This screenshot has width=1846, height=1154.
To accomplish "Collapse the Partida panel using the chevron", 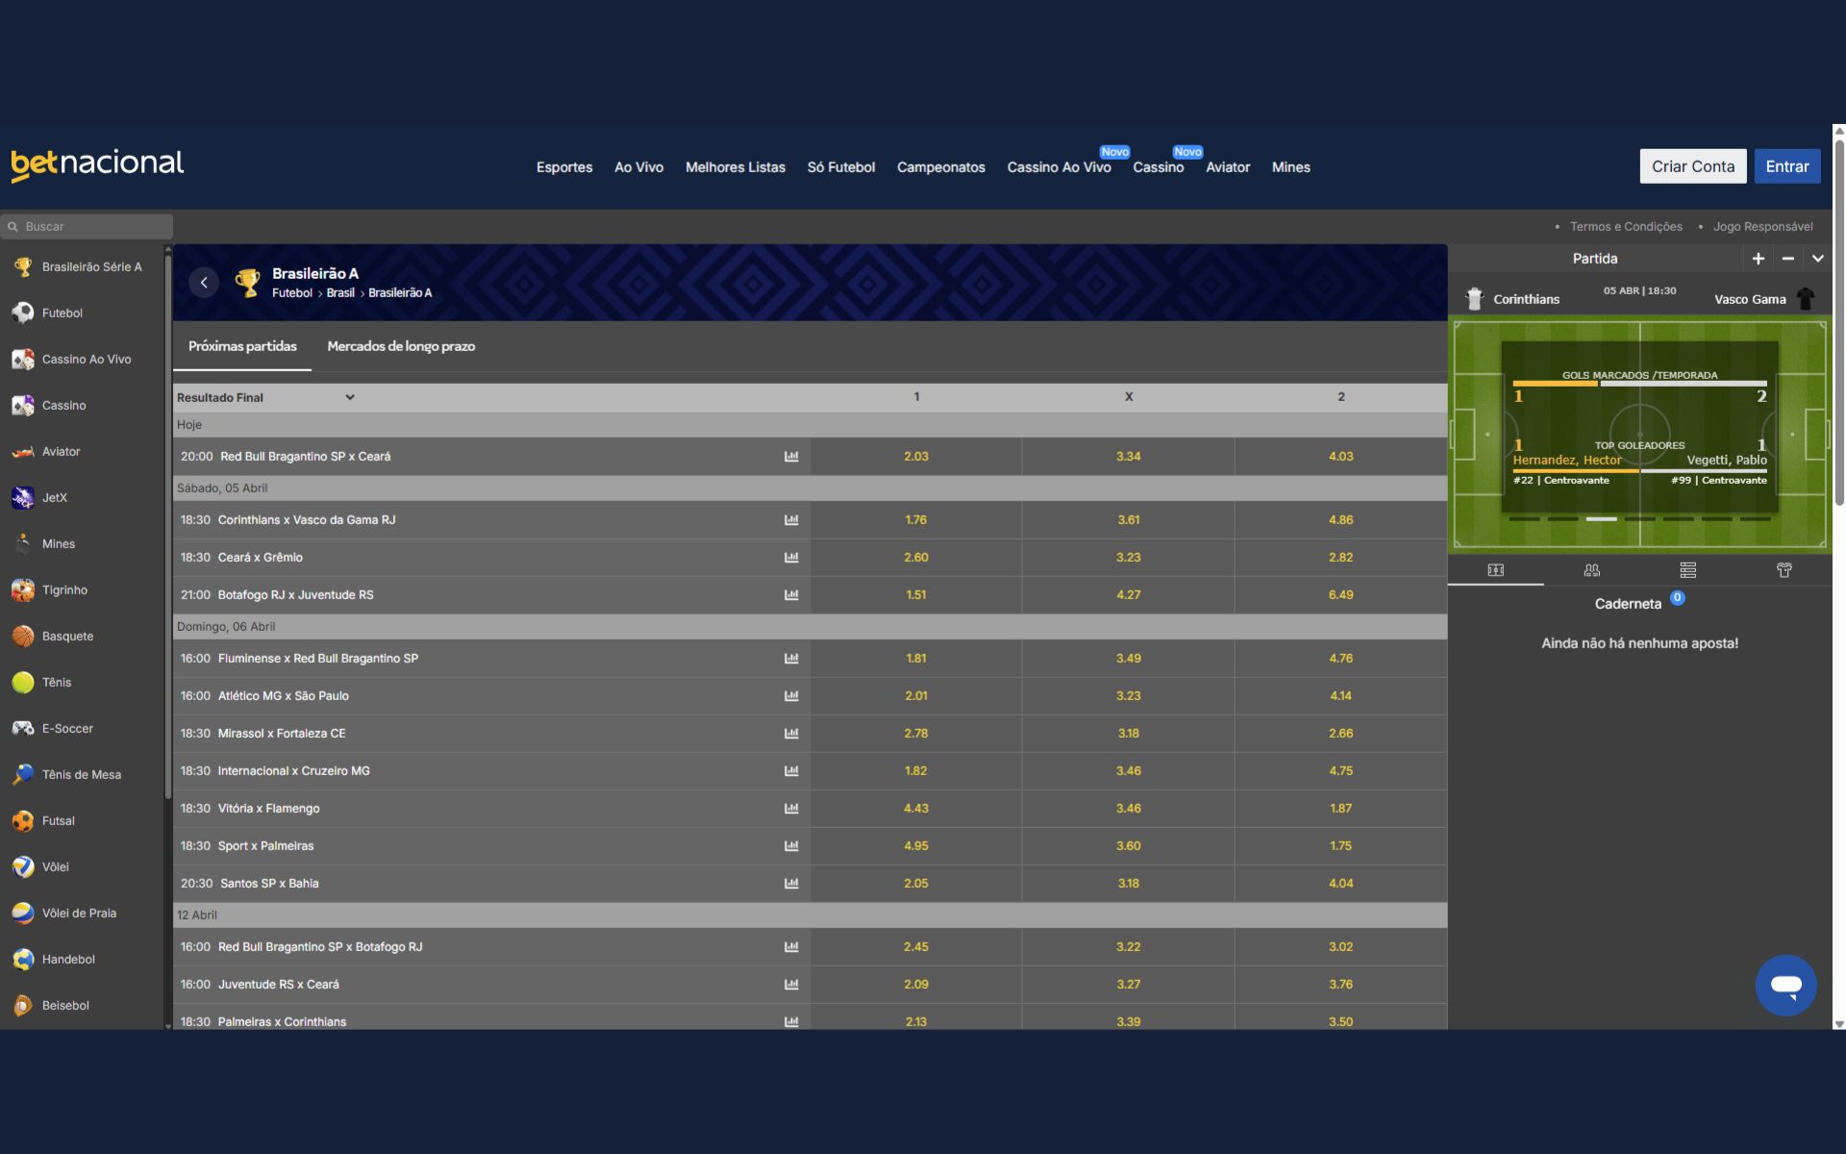I will click(1817, 259).
